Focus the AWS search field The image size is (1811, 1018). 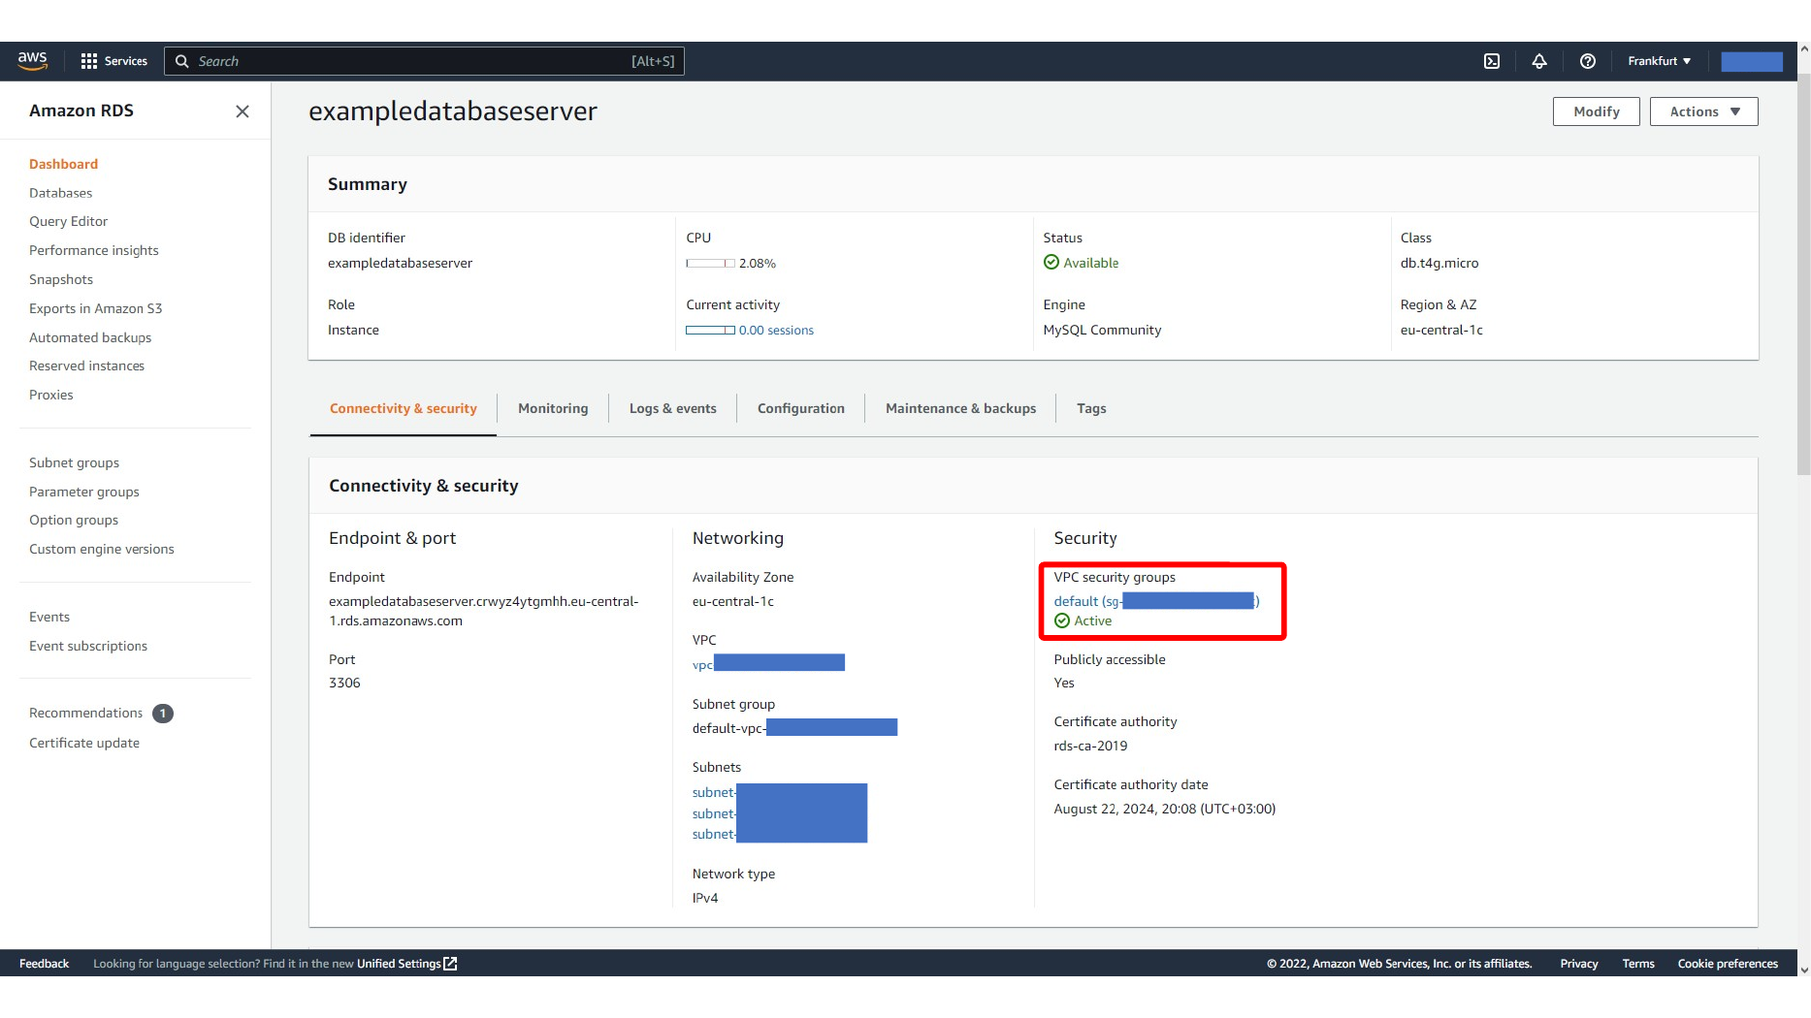click(424, 61)
